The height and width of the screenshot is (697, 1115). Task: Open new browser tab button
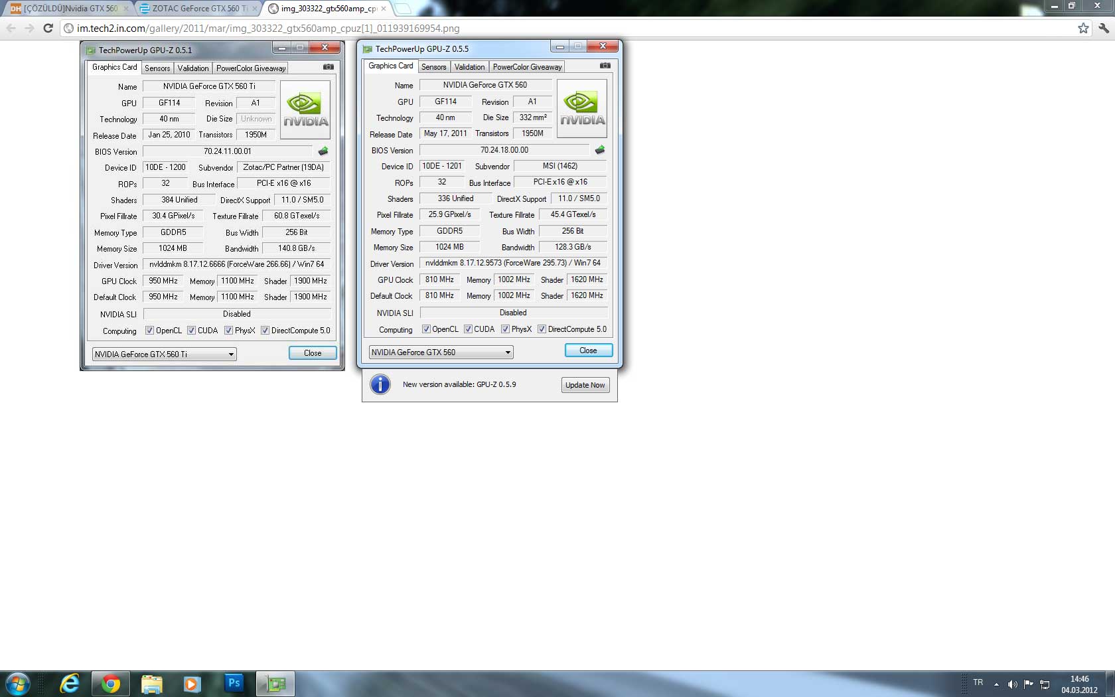pyautogui.click(x=403, y=9)
